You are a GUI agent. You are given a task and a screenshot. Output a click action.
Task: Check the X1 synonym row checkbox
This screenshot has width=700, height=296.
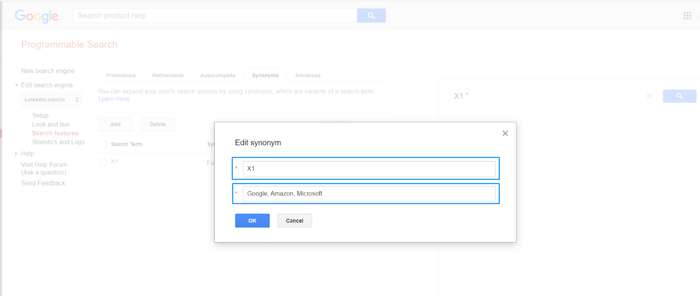(104, 163)
